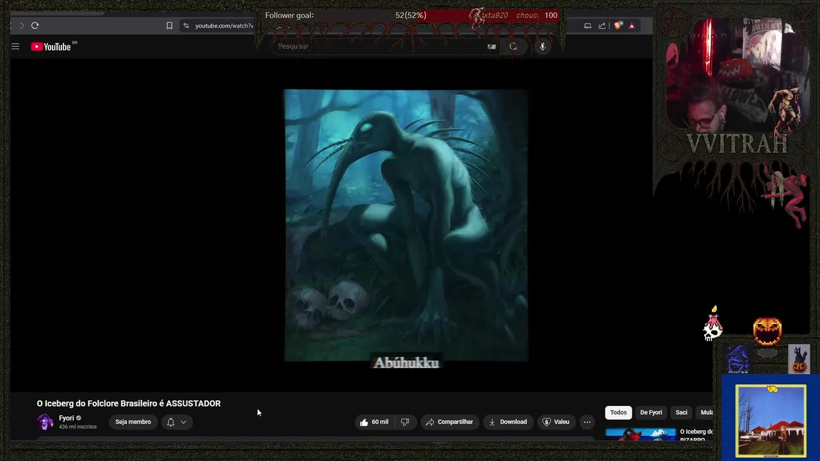Go to the YouTube home logo
This screenshot has height=461, width=820.
[51, 46]
